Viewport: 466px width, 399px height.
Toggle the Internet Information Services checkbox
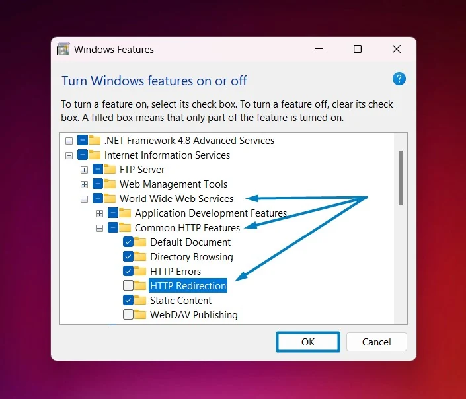tap(83, 155)
